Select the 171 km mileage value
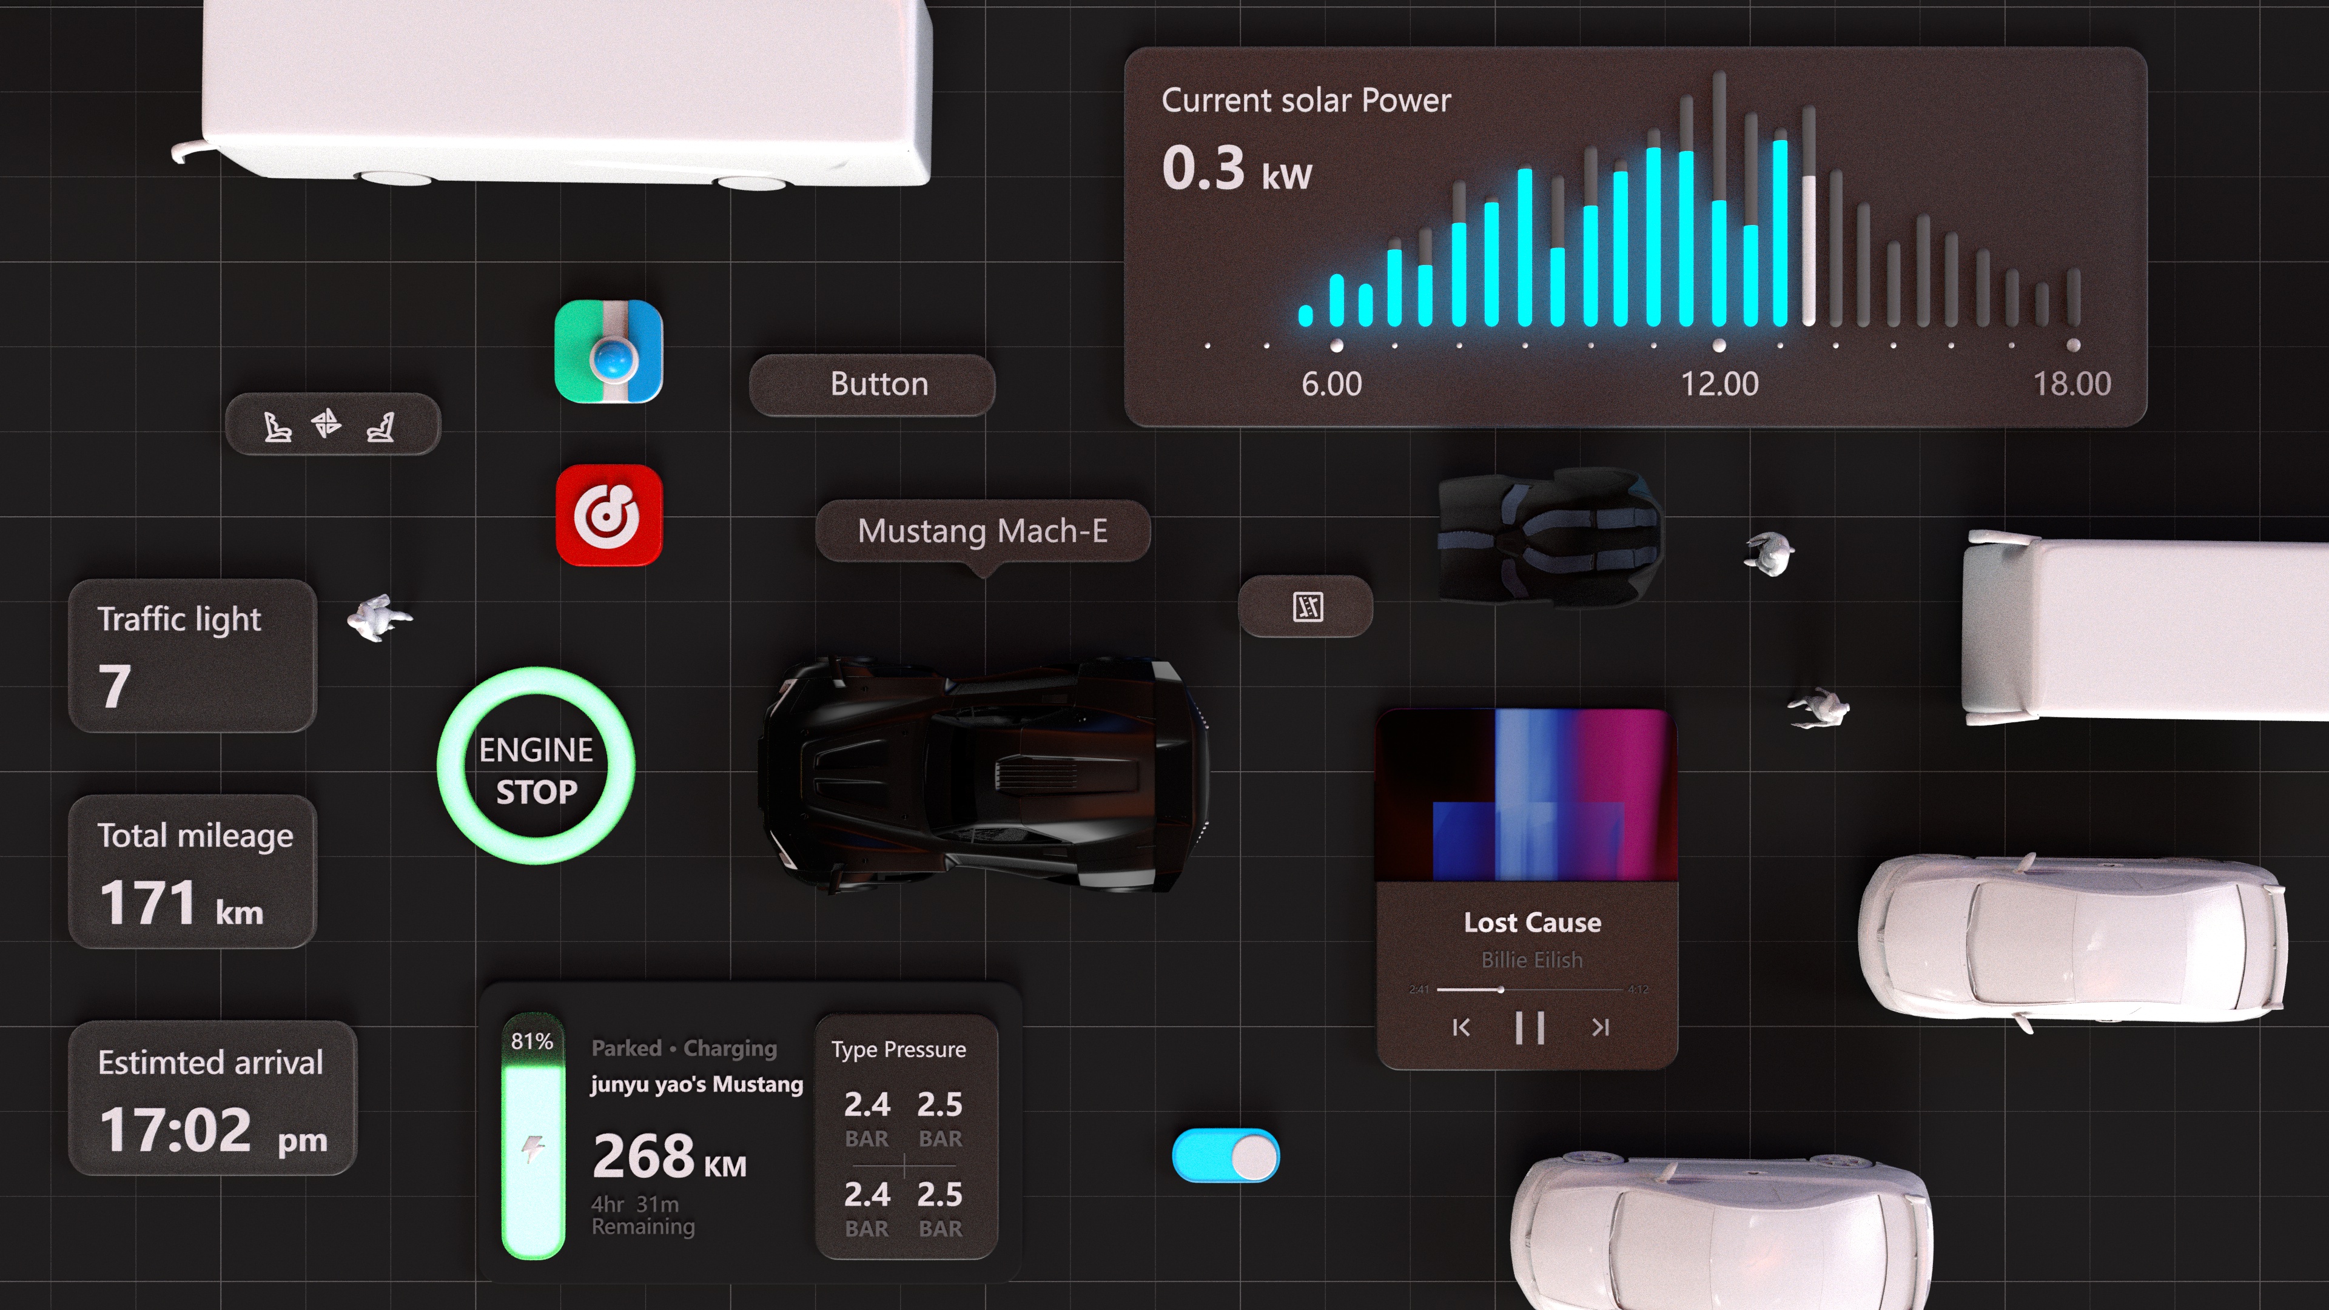The image size is (2329, 1310). tap(182, 903)
